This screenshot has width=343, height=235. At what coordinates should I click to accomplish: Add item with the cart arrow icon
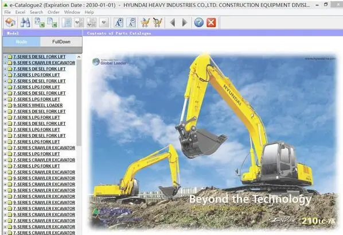pyautogui.click(x=145, y=22)
